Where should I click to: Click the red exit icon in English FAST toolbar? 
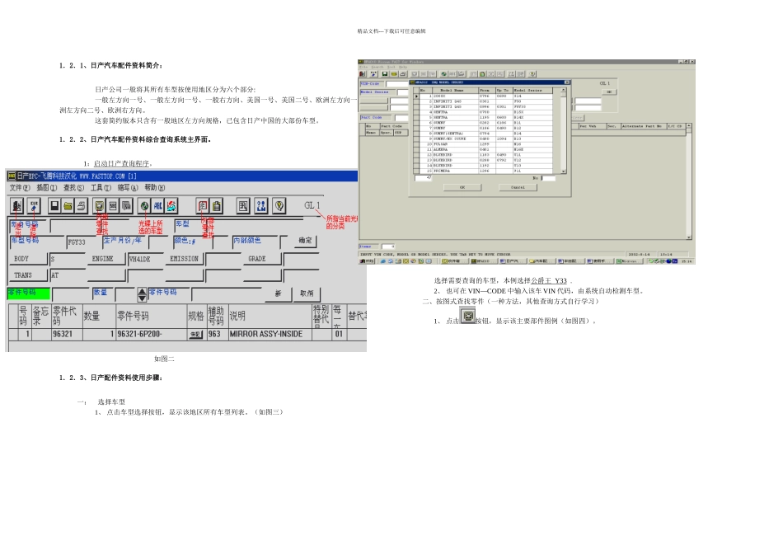(363, 74)
